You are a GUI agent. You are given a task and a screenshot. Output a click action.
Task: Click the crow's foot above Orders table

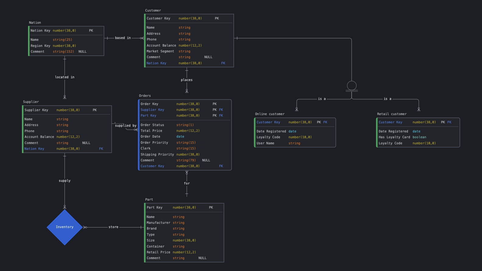187,91
